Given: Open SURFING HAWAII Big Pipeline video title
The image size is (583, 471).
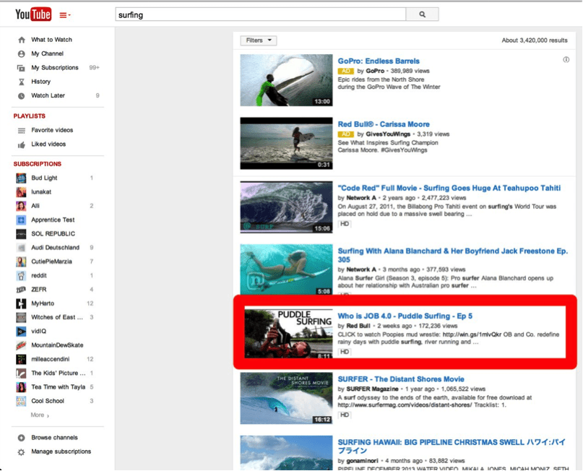Looking at the screenshot, I should [x=452, y=446].
